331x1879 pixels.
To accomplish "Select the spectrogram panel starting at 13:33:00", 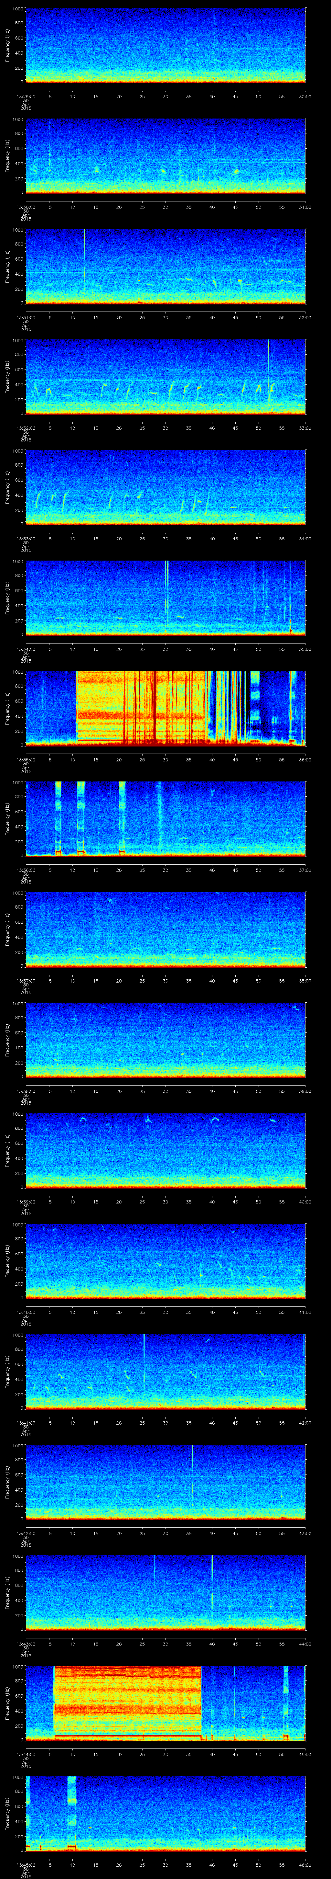I will click(165, 487).
